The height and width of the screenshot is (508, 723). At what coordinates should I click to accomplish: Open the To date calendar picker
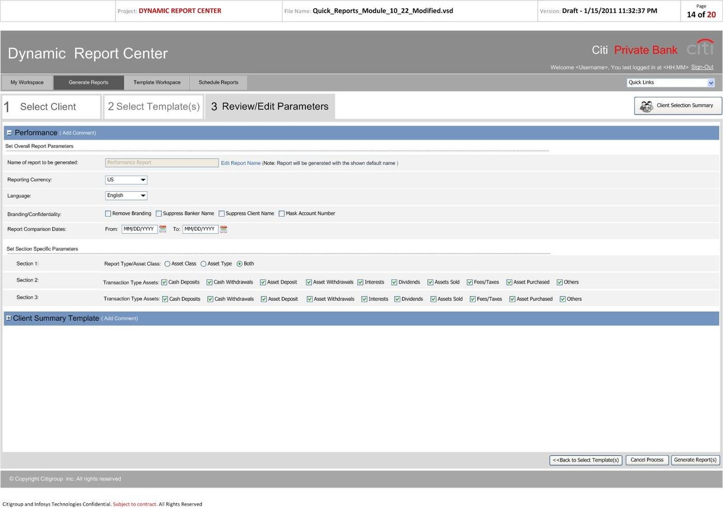[223, 229]
